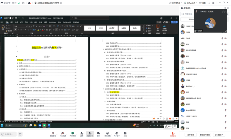Viewport: 231px width, 139px height.
Task: Click the 结束会议 end meeting button
Action: pos(173,135)
